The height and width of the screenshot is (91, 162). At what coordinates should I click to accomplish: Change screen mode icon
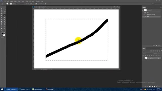[x=4, y=38]
